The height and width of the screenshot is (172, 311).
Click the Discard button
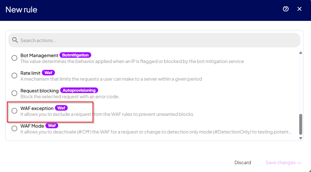tap(243, 163)
